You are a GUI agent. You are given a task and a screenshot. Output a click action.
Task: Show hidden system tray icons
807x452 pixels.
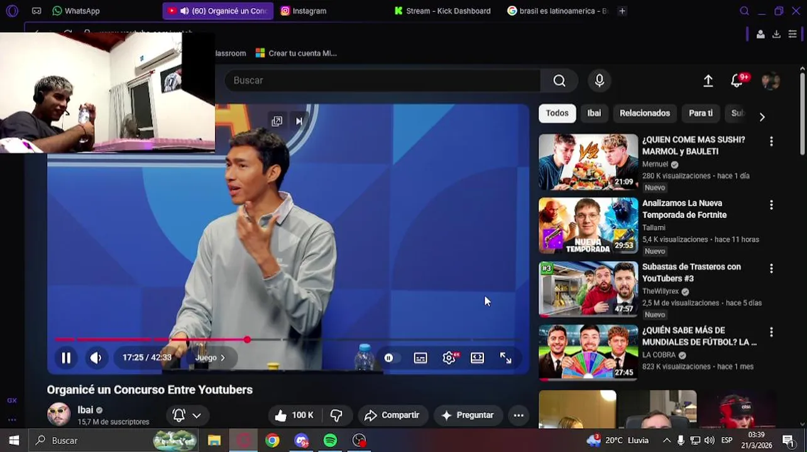click(667, 441)
